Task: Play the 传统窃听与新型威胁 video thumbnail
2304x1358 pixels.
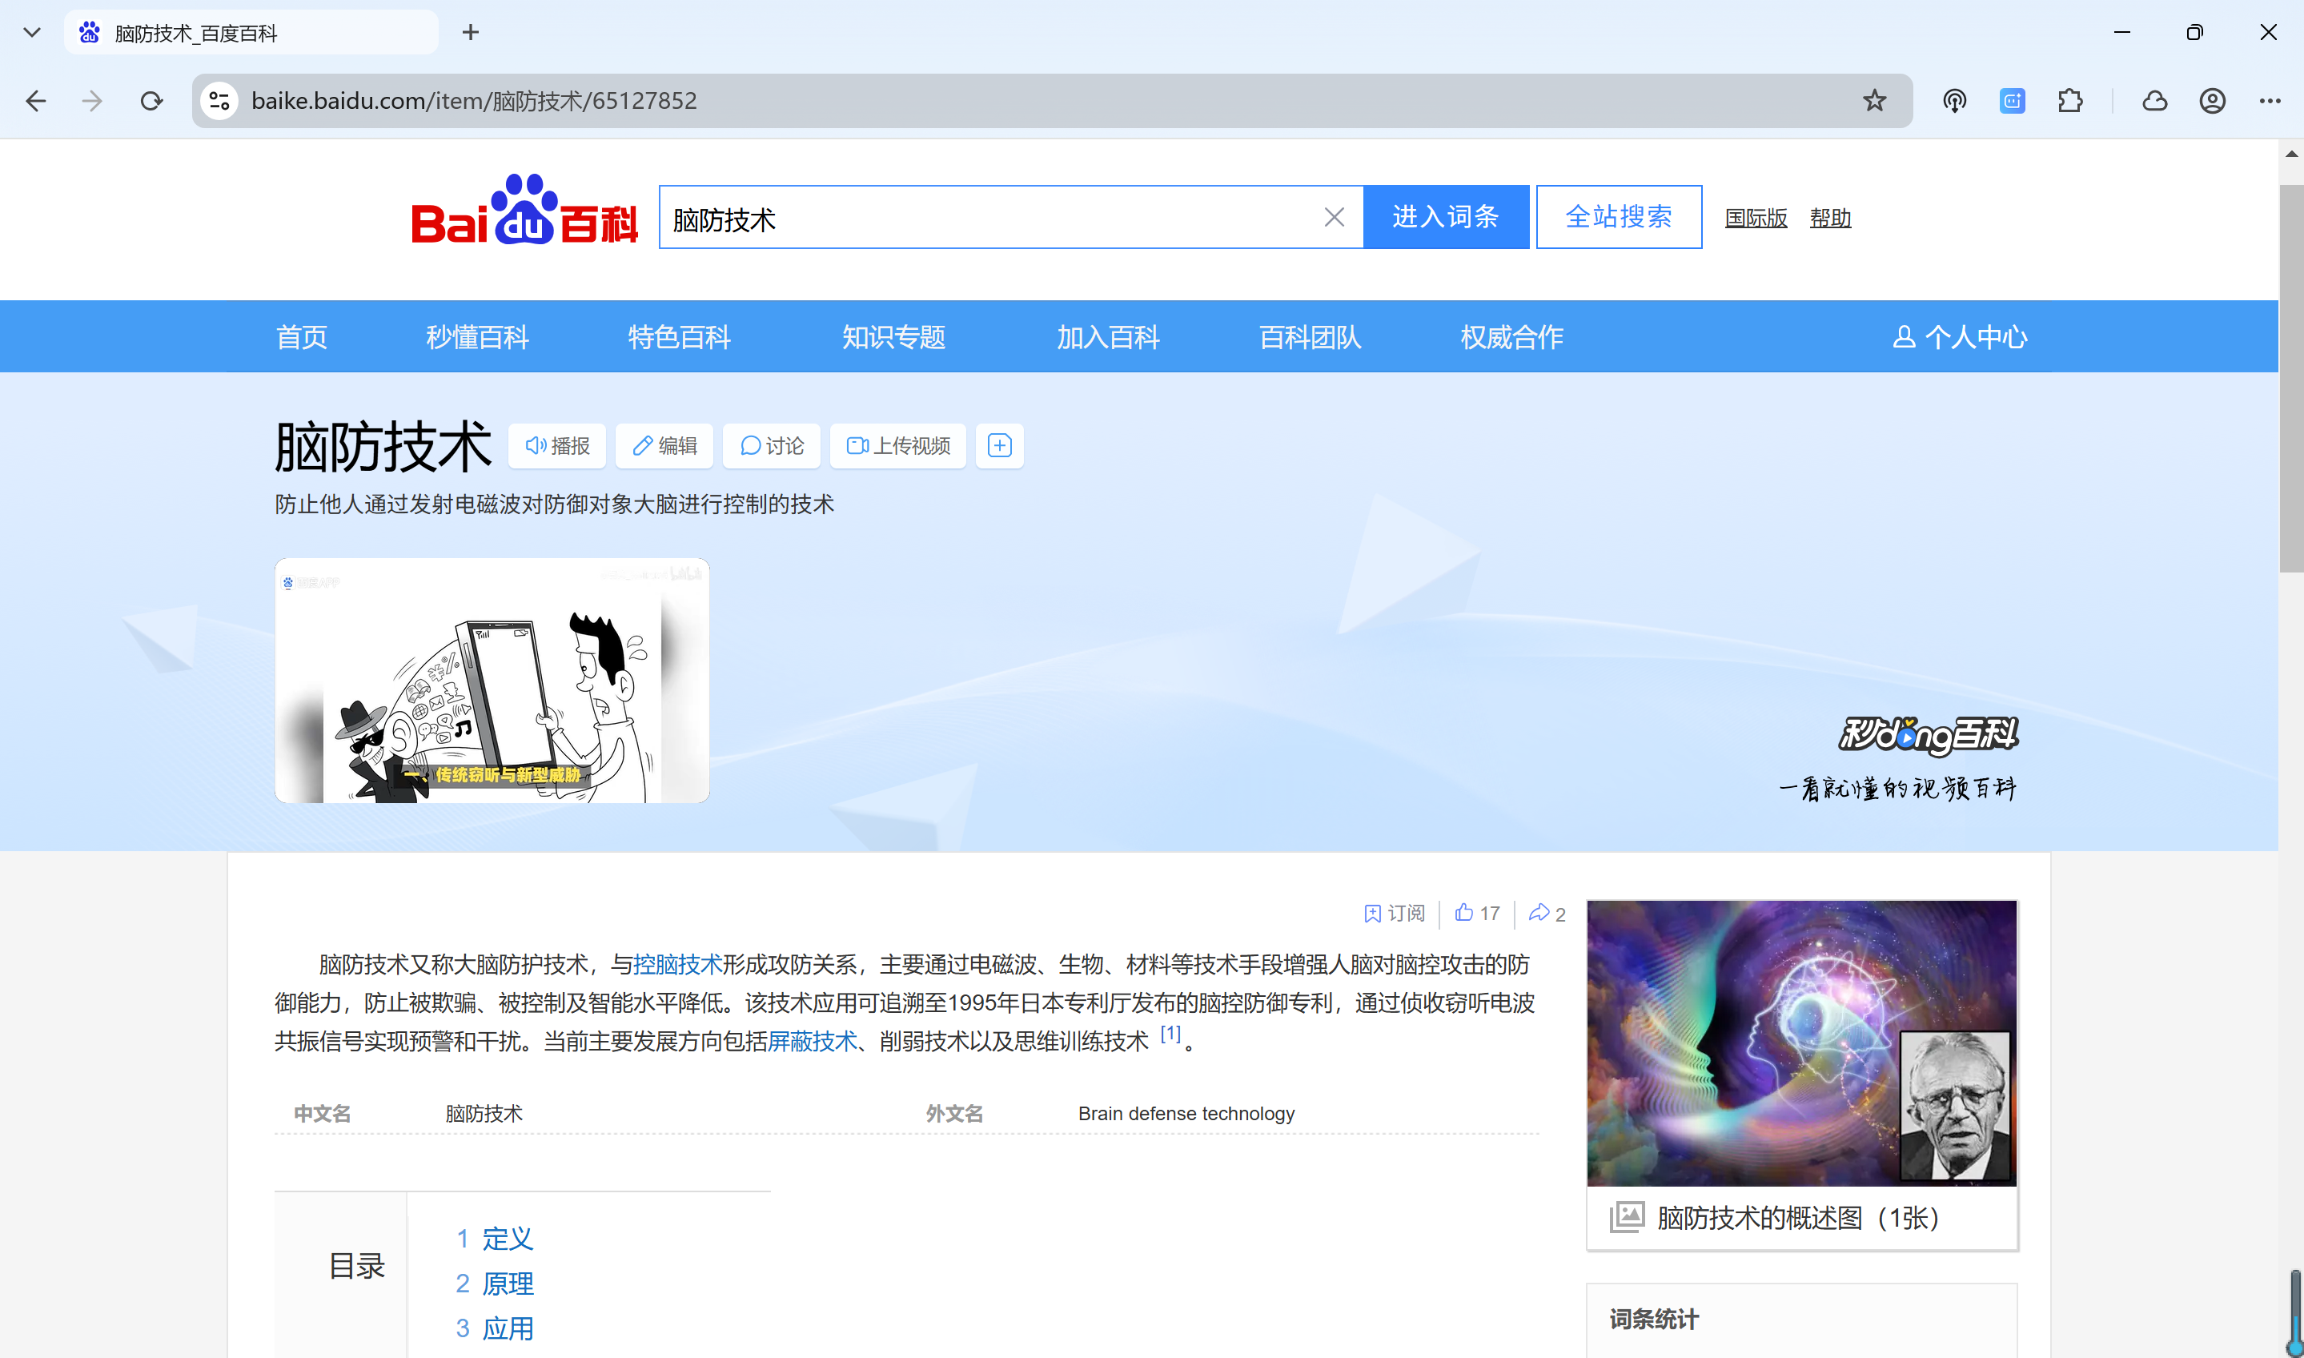Action: (x=492, y=680)
